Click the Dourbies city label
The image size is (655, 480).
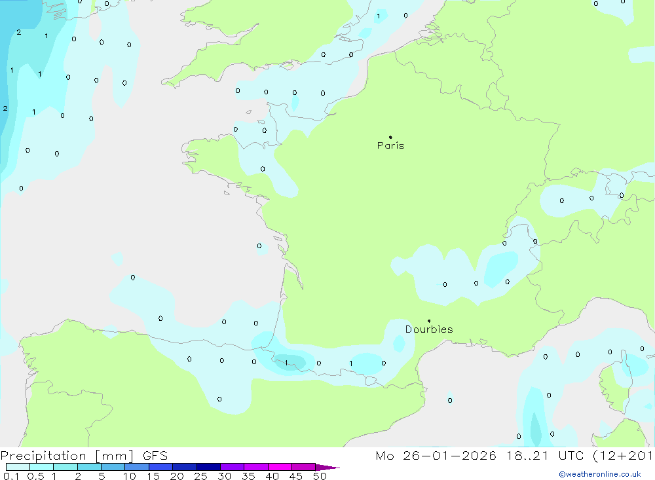pyautogui.click(x=429, y=329)
